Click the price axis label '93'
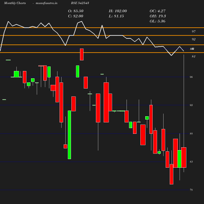 191,105
